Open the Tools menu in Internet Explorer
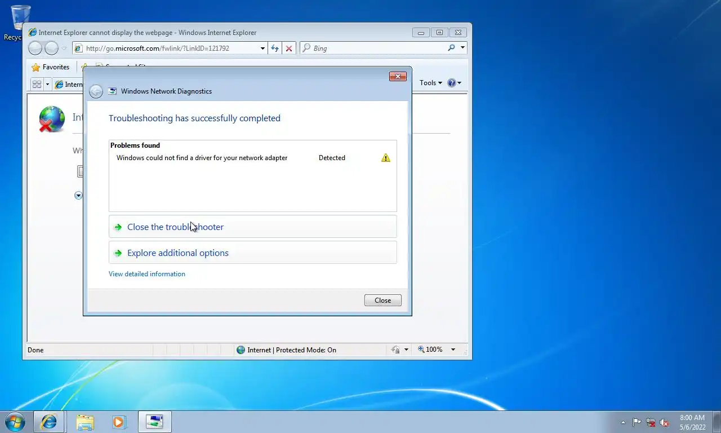 pos(431,83)
